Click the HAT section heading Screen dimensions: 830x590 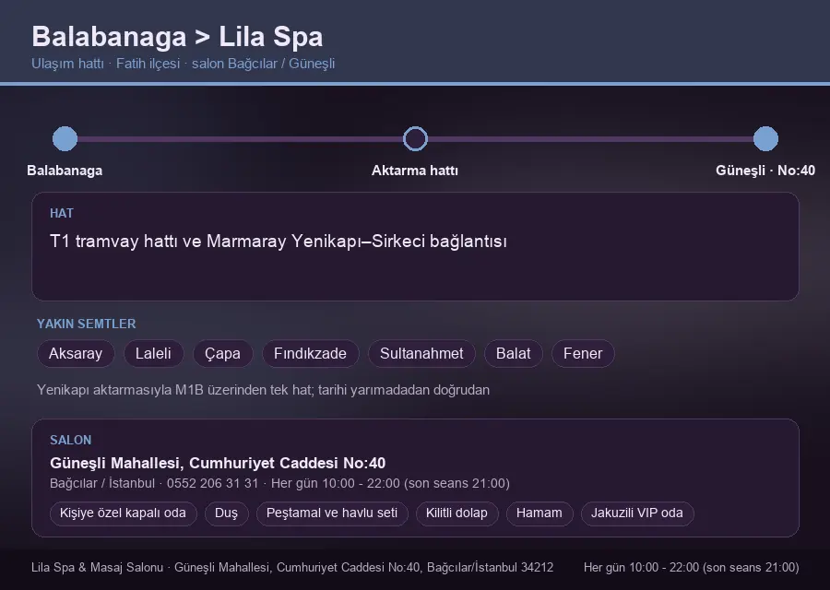point(62,213)
